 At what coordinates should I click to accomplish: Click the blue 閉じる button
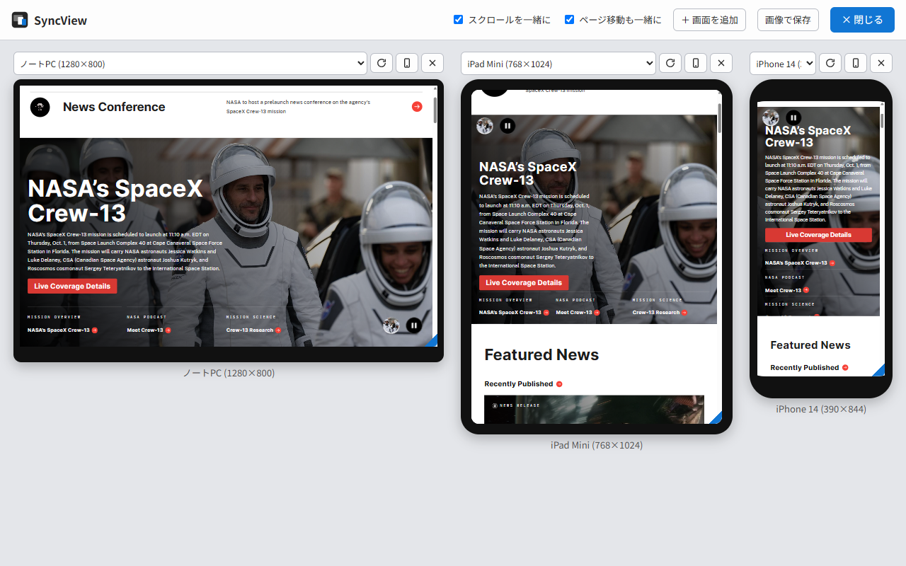coord(862,20)
